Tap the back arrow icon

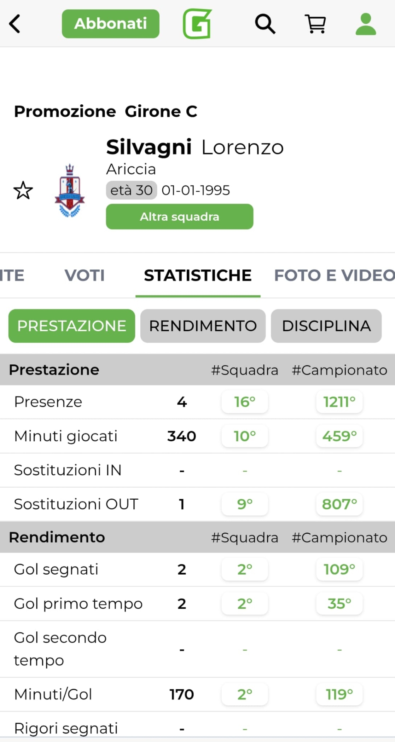tap(15, 24)
